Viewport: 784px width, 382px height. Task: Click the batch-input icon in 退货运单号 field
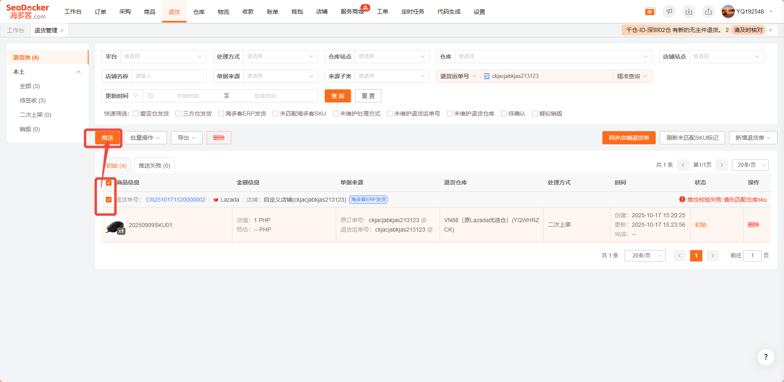pos(487,76)
